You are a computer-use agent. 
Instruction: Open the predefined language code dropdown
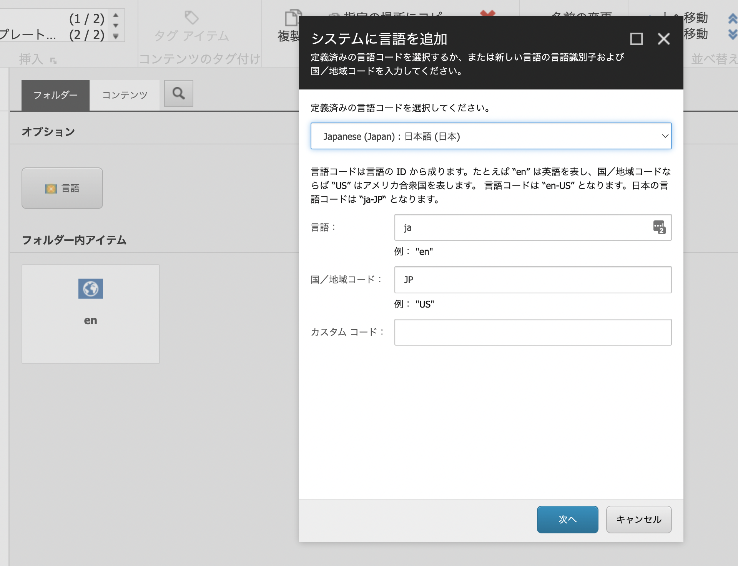[x=491, y=136]
